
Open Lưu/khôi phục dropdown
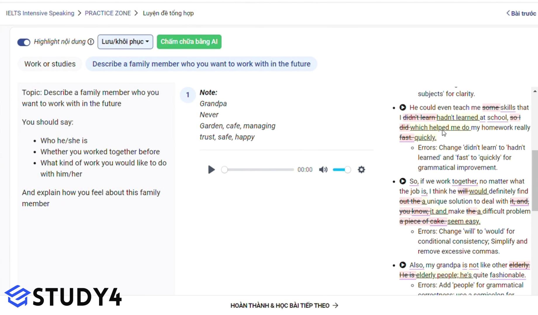click(x=125, y=42)
